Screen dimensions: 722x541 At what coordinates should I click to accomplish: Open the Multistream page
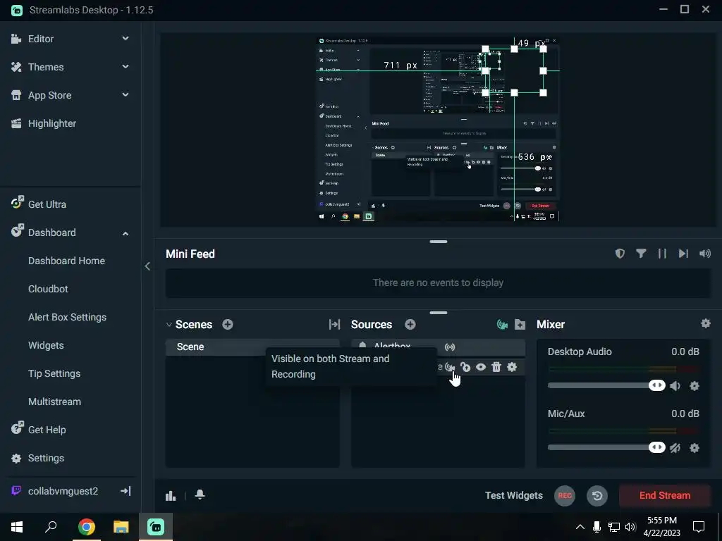click(54, 402)
